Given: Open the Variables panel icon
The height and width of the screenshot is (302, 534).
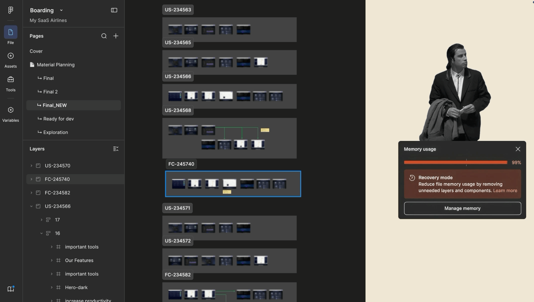Looking at the screenshot, I should [11, 110].
